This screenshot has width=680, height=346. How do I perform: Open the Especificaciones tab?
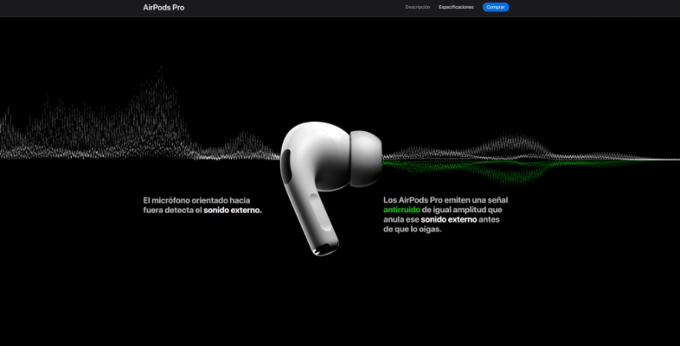pyautogui.click(x=456, y=7)
